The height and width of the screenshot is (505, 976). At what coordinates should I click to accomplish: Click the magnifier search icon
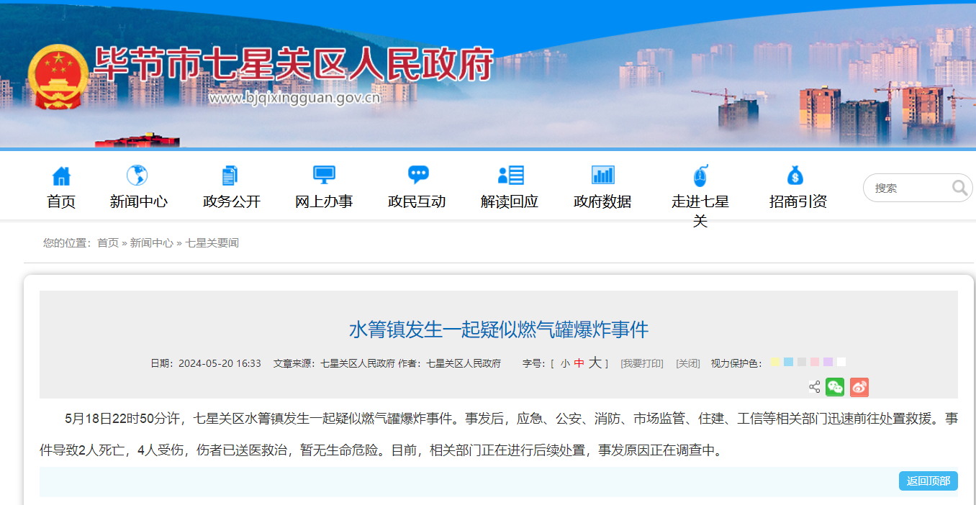click(959, 188)
